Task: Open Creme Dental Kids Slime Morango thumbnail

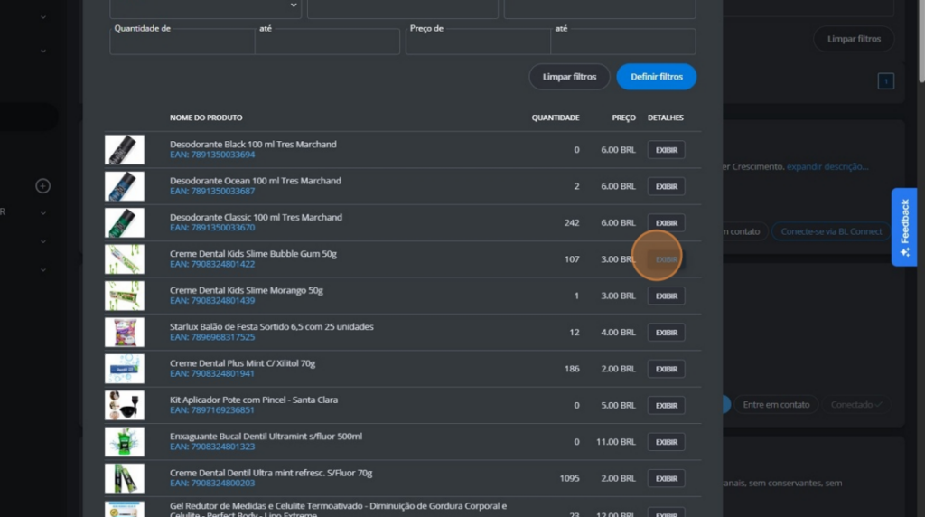Action: pos(125,296)
